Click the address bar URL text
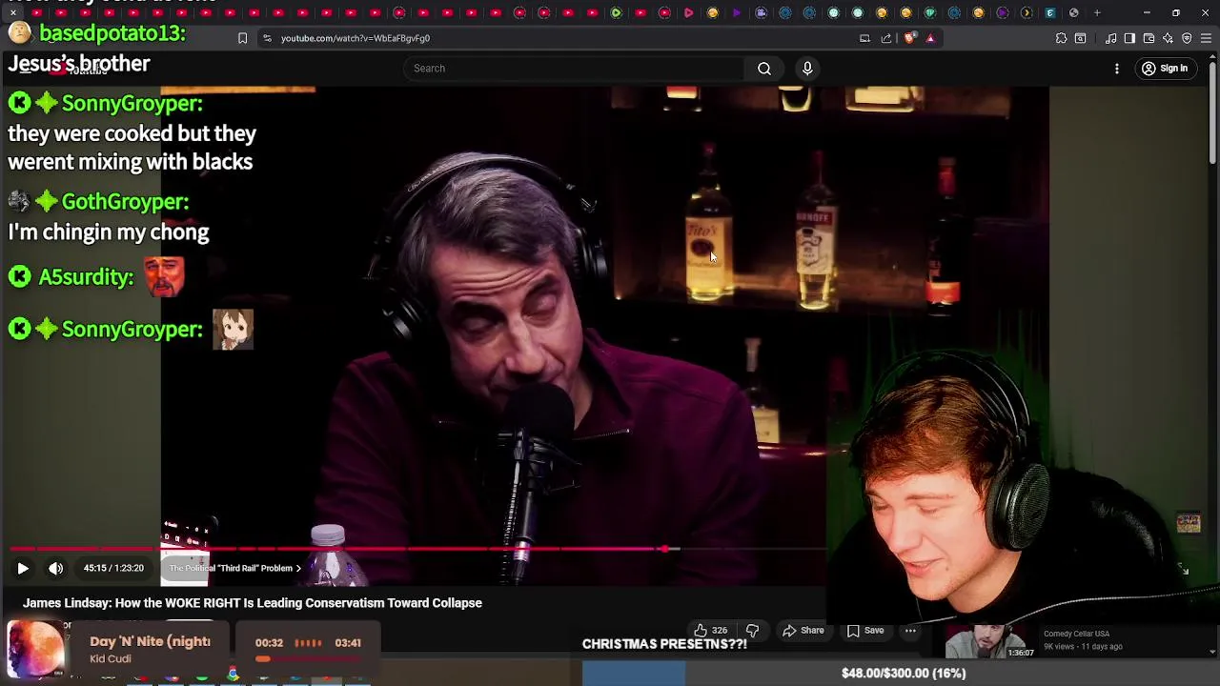The image size is (1220, 686). click(x=355, y=38)
